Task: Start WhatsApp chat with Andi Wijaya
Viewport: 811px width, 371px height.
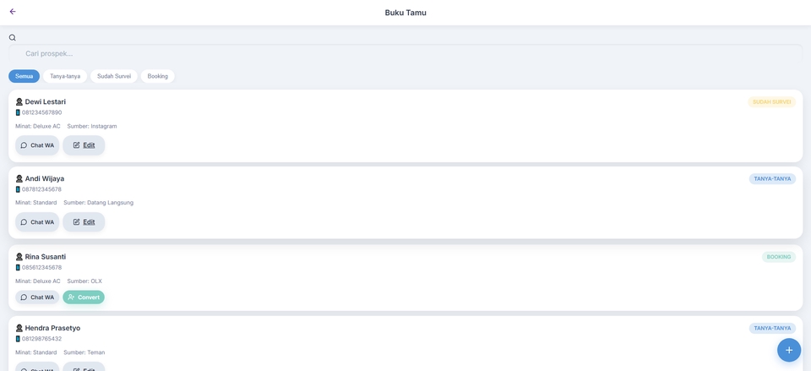Action: click(x=37, y=222)
